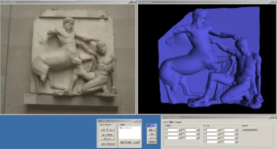The width and height of the screenshot is (277, 149).
Task: Click the stepper beside the Y field
Action: click(x=180, y=134)
